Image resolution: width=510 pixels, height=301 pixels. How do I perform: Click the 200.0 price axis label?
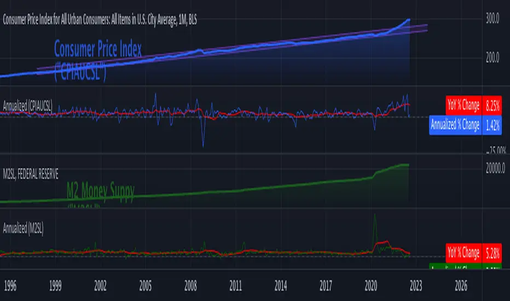(494, 56)
